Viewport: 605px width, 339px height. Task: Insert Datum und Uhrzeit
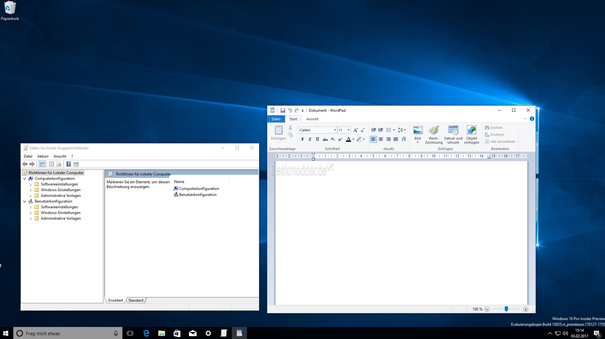tap(453, 135)
